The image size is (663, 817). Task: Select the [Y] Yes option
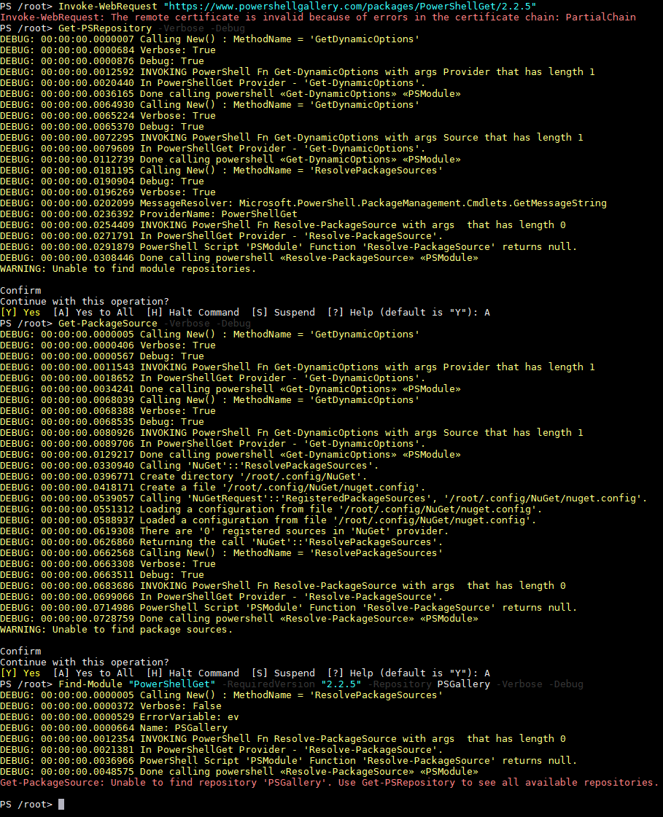coord(21,312)
